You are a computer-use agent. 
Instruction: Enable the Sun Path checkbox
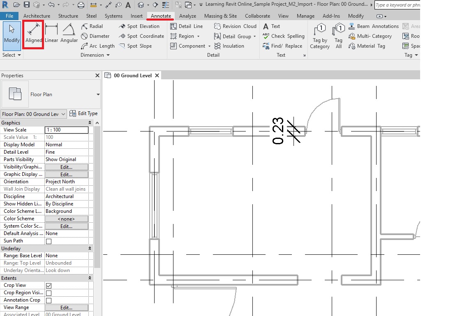coord(49,241)
